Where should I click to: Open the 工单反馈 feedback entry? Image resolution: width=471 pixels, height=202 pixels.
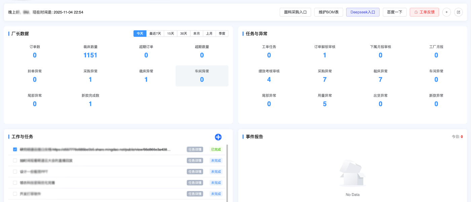[x=424, y=12]
